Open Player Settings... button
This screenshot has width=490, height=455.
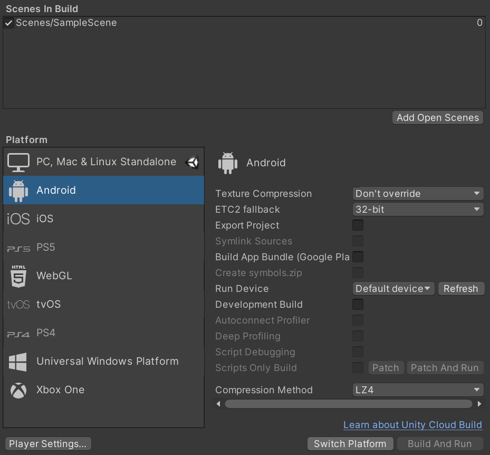click(x=48, y=444)
